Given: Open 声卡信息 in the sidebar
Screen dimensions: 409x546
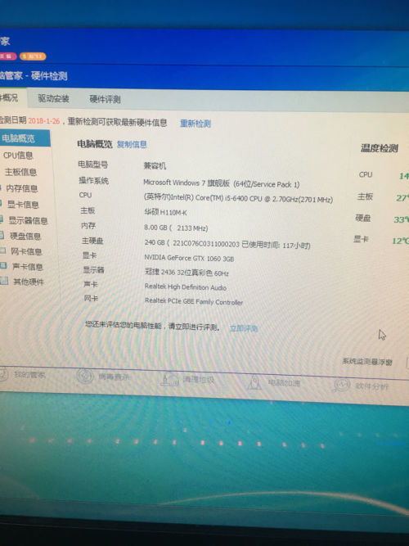Looking at the screenshot, I should [28, 267].
